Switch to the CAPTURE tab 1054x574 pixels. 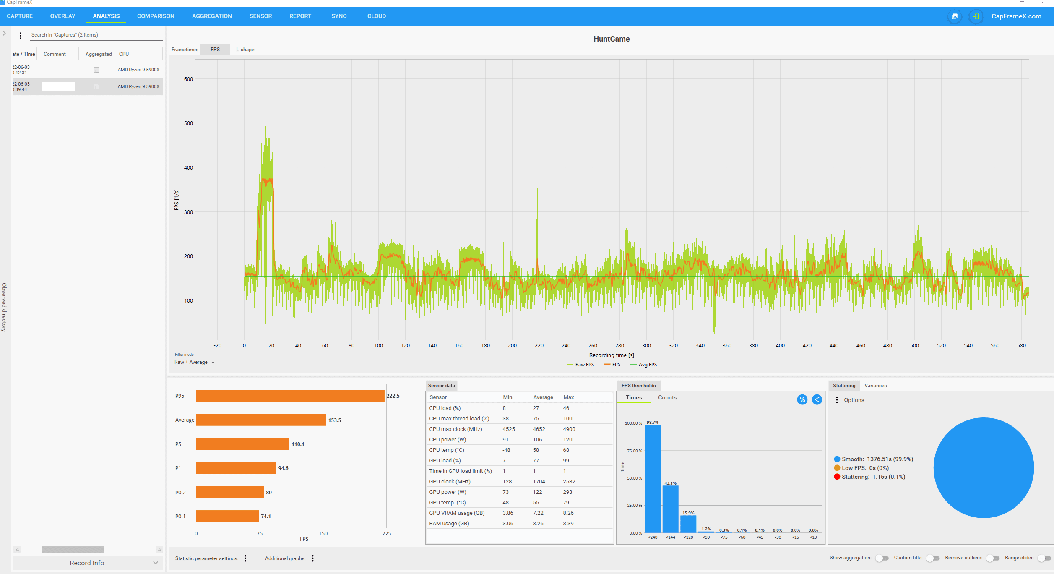20,16
